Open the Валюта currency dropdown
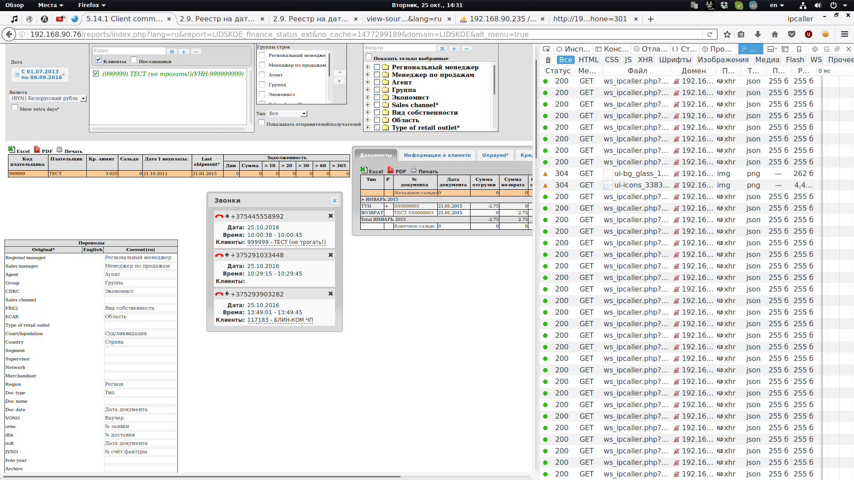This screenshot has width=854, height=480. pyautogui.click(x=48, y=98)
